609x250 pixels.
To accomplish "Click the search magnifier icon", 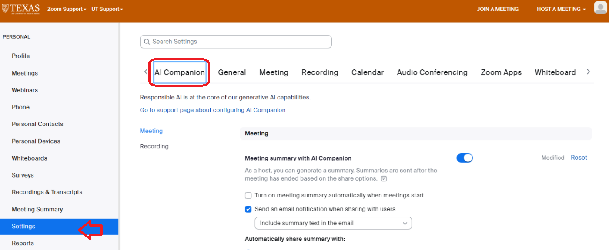I will 147,42.
